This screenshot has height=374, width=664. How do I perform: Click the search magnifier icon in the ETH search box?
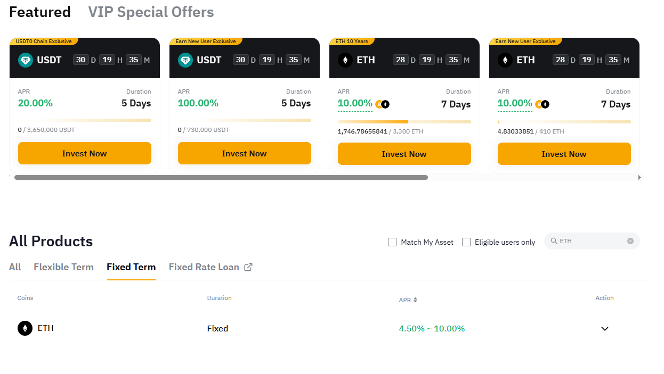click(x=554, y=241)
